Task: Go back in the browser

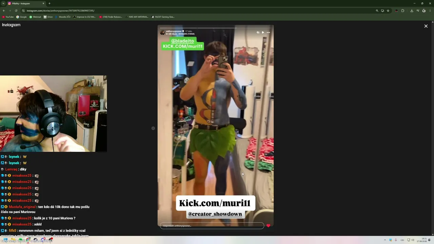Action: click(4, 11)
